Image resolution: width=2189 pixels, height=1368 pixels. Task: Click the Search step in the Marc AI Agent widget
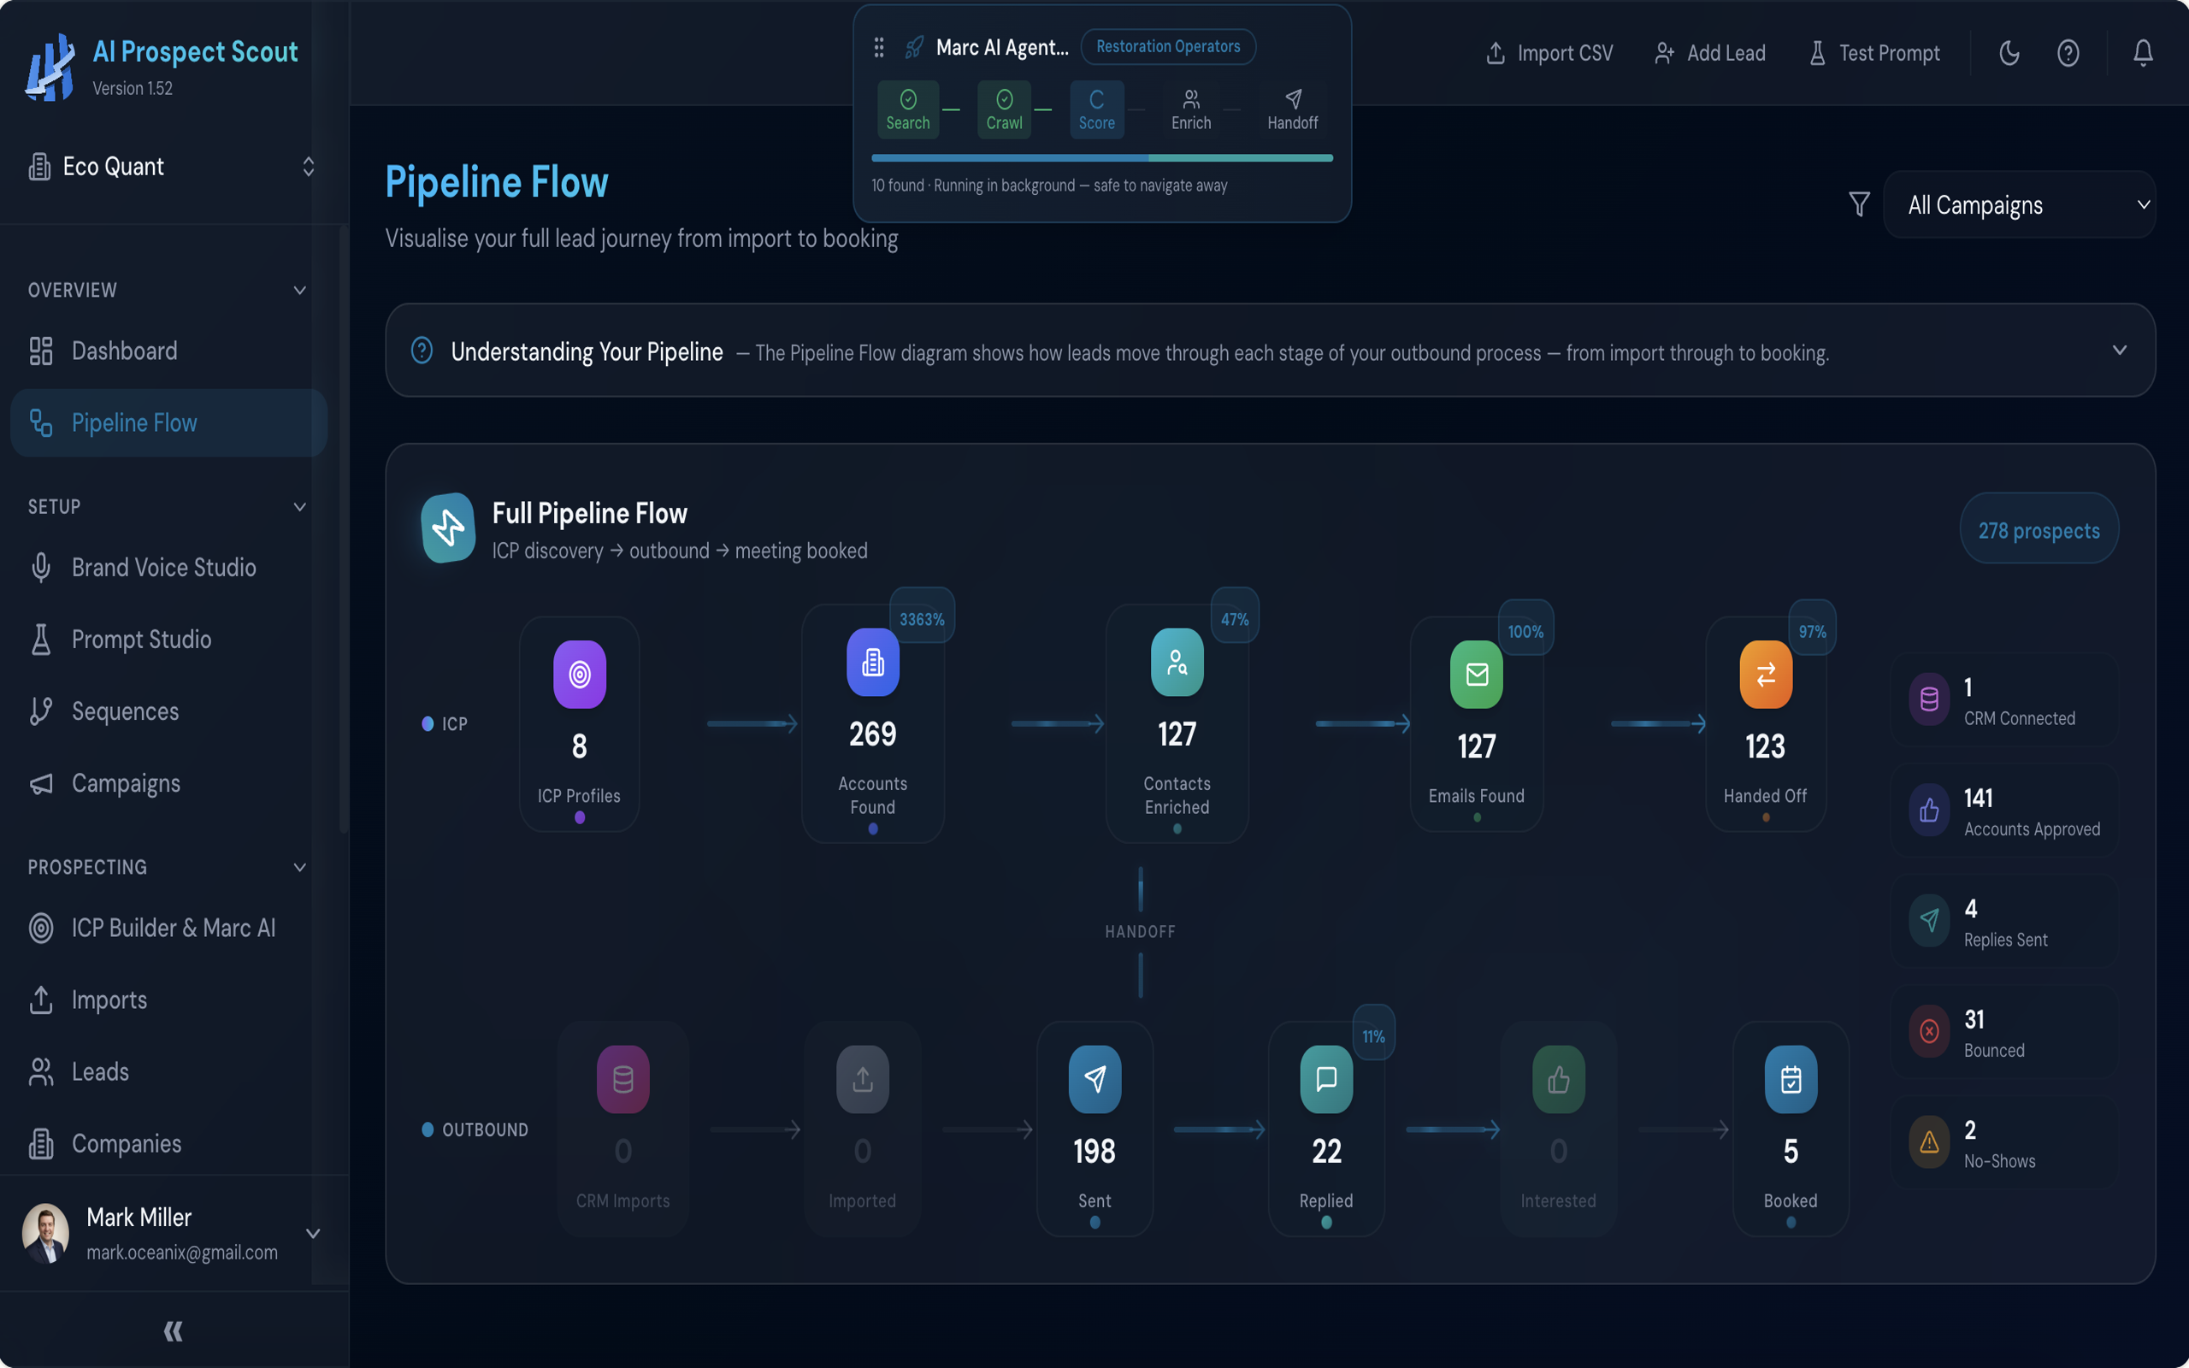pos(907,109)
